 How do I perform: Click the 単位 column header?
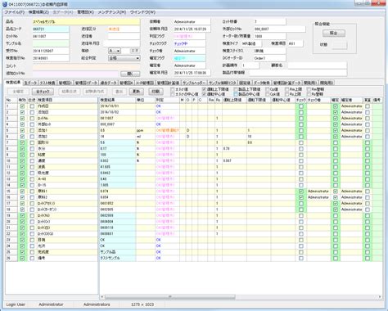145,100
